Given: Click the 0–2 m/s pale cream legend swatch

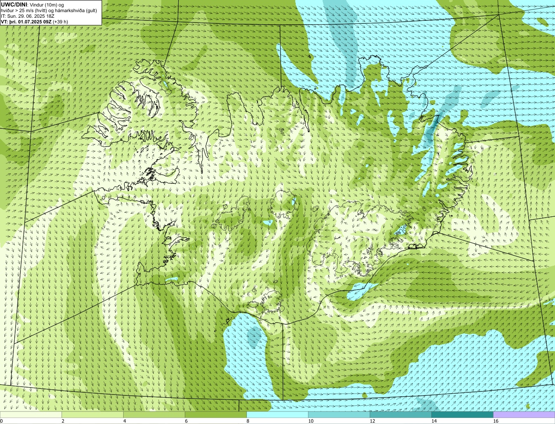Looking at the screenshot, I should 31,415.
